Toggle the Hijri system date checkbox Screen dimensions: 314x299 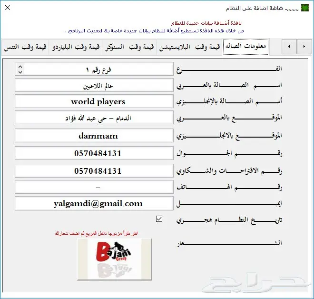click(x=159, y=219)
